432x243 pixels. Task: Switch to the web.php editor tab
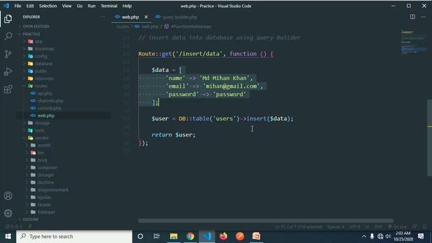[130, 17]
